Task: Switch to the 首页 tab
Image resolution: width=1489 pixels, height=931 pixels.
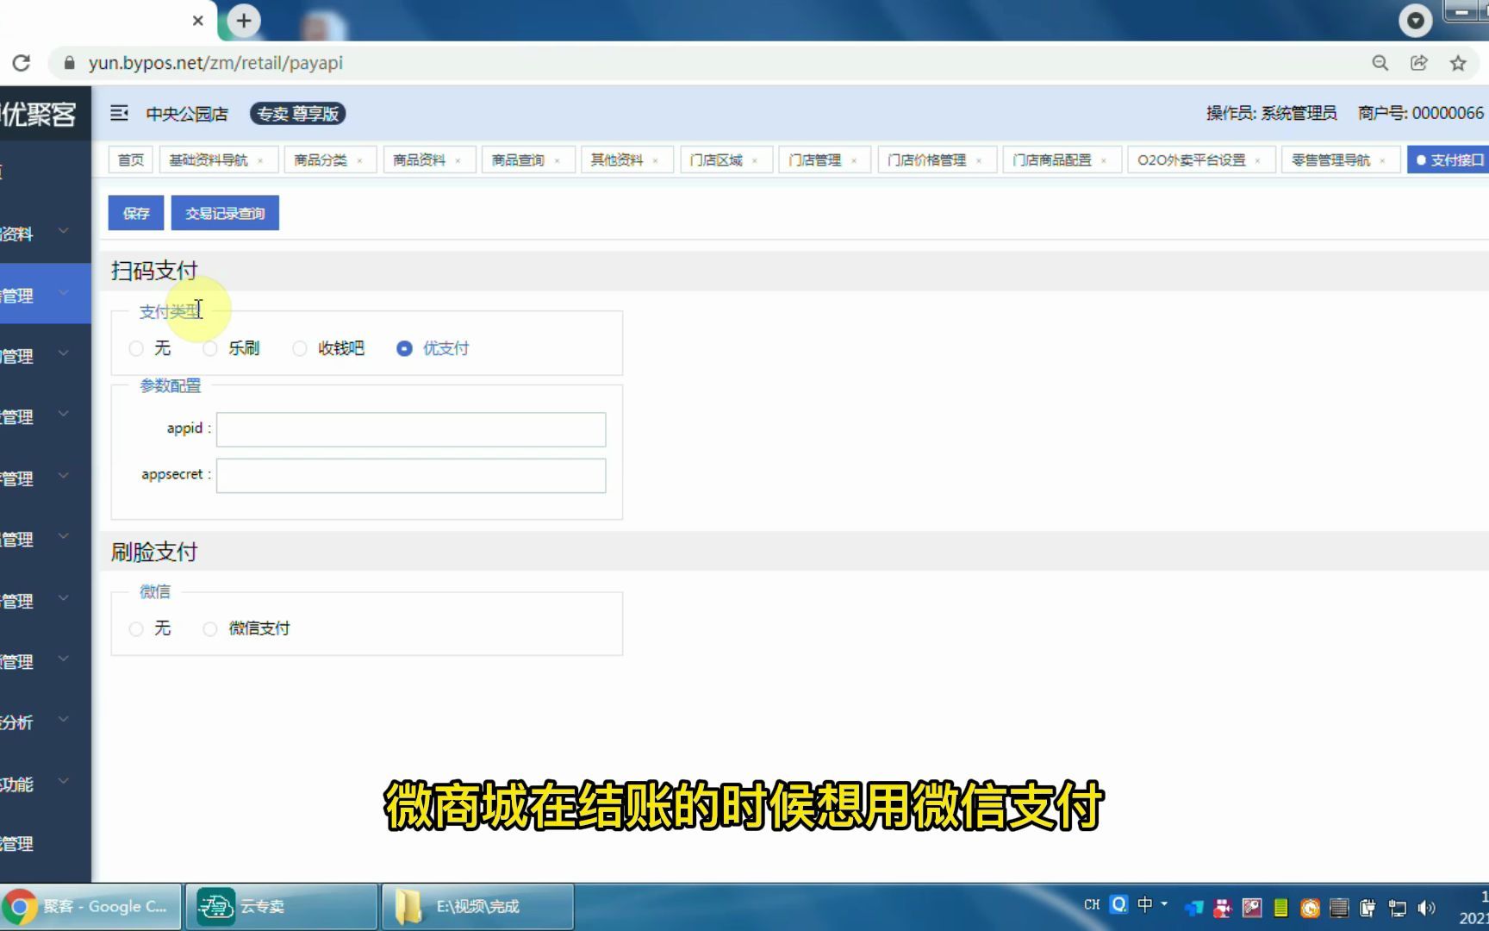Action: coord(131,160)
